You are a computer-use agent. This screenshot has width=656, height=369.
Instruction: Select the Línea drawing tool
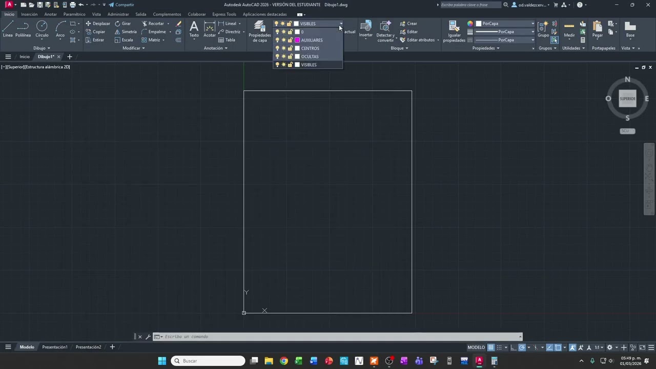coord(8,29)
